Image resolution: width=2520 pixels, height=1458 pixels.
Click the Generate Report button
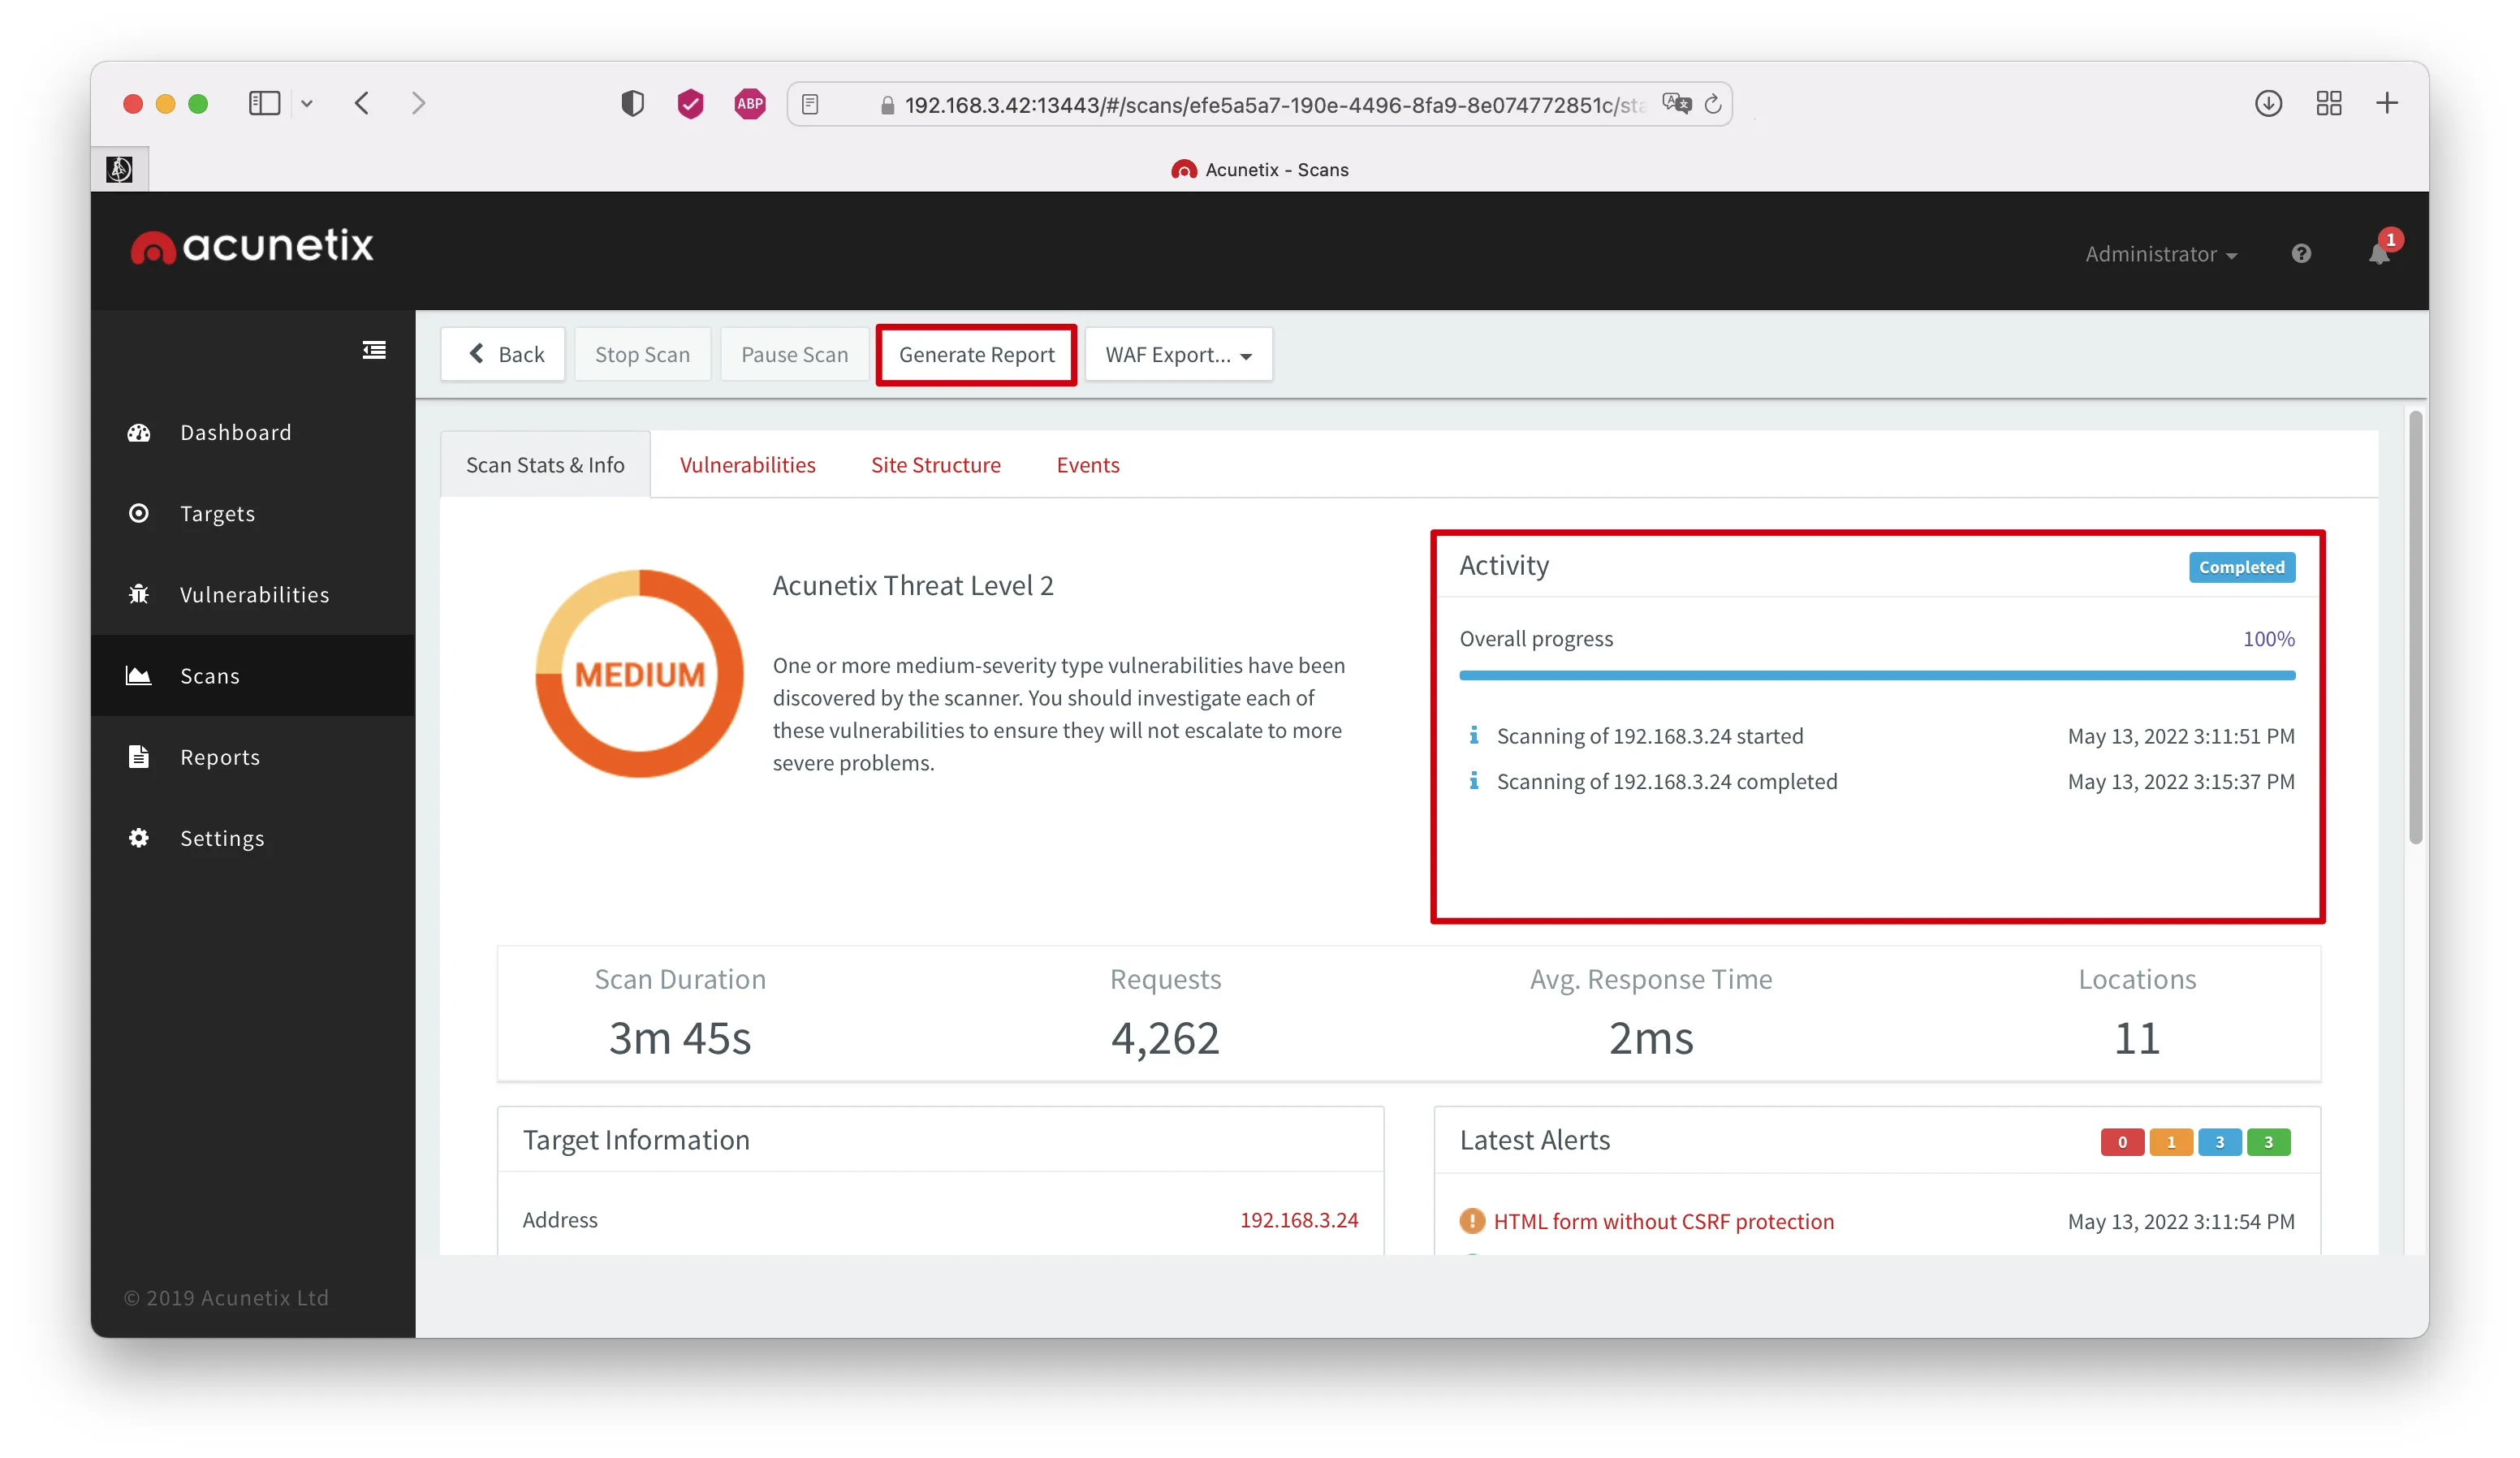977,354
